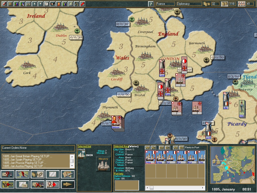Click the Diplomacy phase field
The height and width of the screenshot is (193, 257).
pyautogui.click(x=189, y=4)
